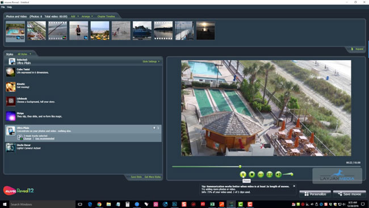
Task: Open the File menu
Action: coord(3,7)
